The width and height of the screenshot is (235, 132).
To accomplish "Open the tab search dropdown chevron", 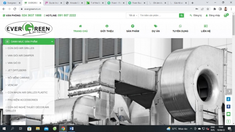I will (x=207, y=3).
